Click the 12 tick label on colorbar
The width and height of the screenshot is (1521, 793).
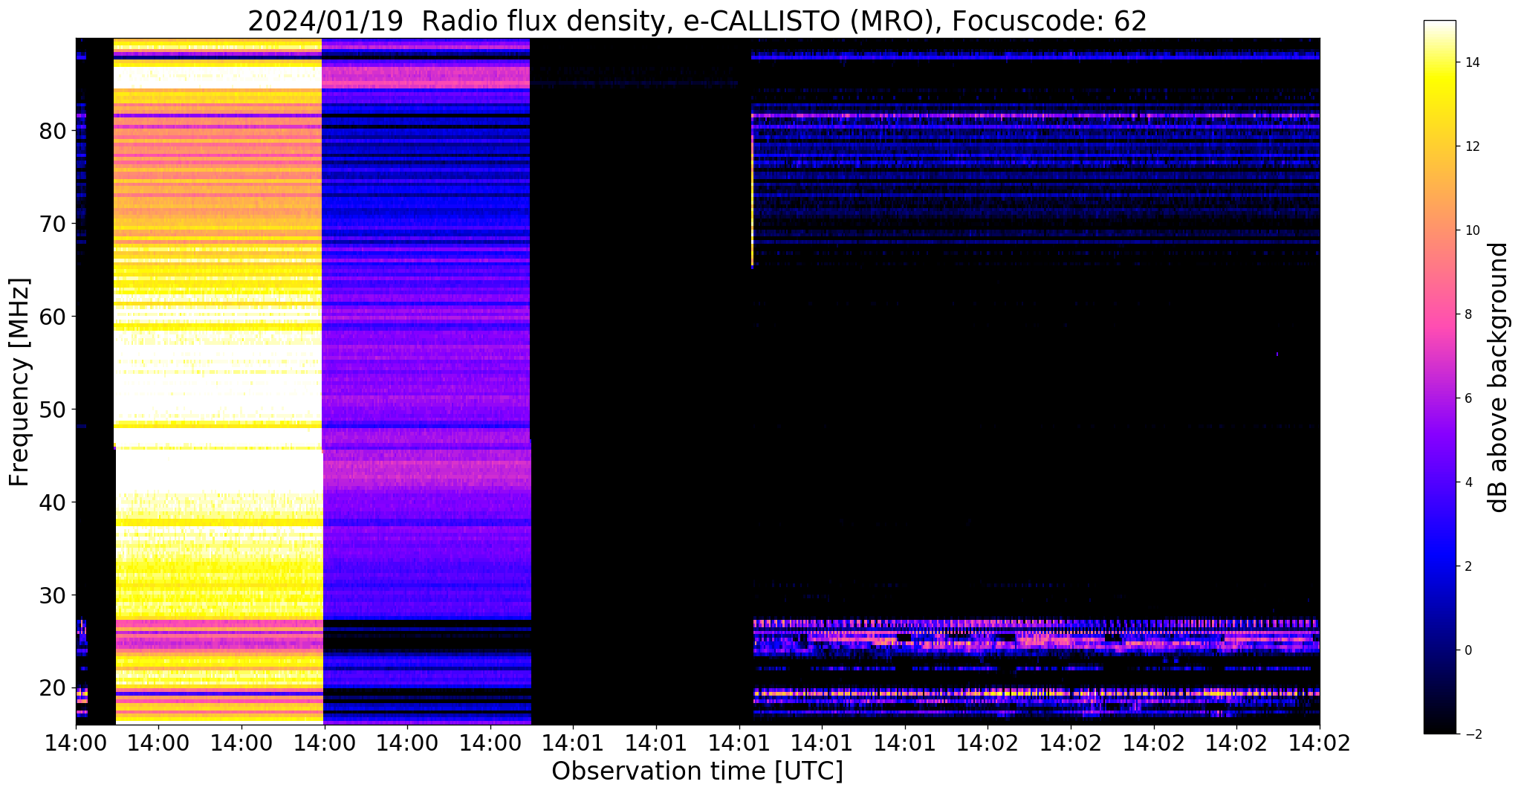(x=1471, y=147)
